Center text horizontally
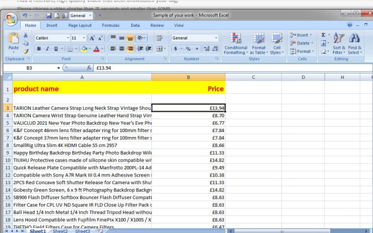373x233 pixels. tap(122, 49)
